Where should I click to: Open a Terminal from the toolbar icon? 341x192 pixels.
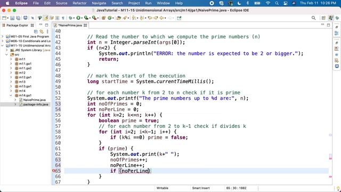pos(25,18)
